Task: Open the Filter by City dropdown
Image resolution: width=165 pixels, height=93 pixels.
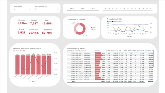Action: 22,9
